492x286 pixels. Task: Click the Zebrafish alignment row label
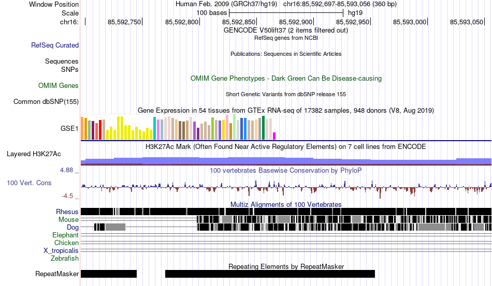[65, 259]
